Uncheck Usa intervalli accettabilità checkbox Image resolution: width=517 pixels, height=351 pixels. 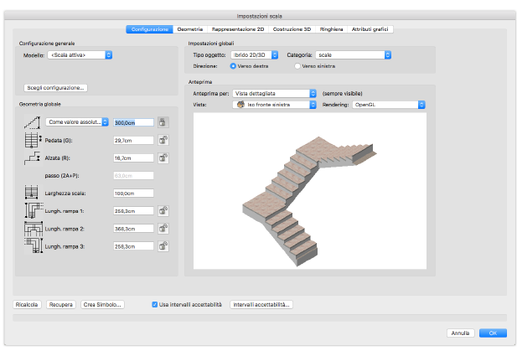pyautogui.click(x=155, y=305)
